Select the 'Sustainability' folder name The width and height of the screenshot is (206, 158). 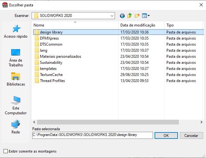[51, 63]
